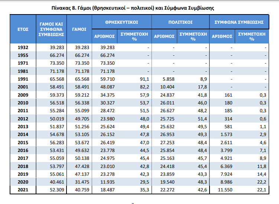Select the "ΕΤΟΣ" column header
This screenshot has width=279, height=204.
click(x=23, y=29)
